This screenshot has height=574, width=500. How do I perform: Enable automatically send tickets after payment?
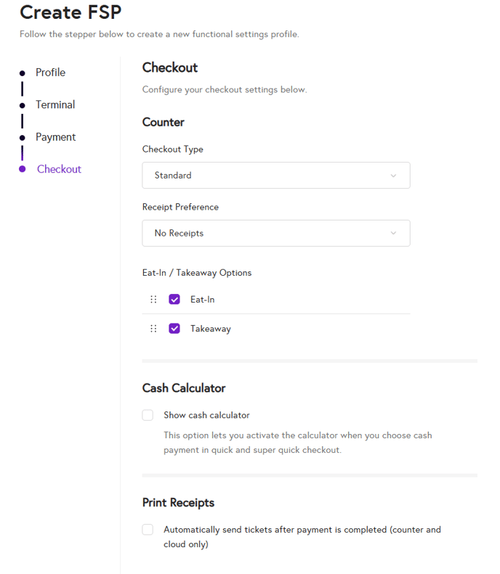coord(148,530)
